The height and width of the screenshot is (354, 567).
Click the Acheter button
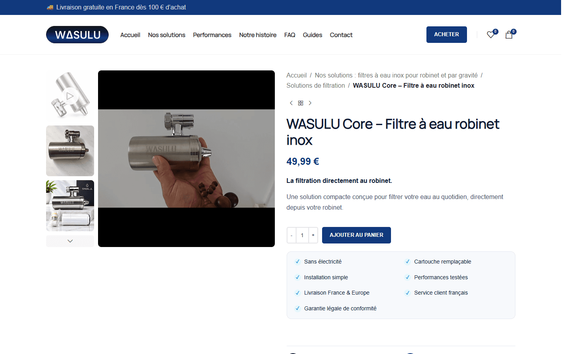pyautogui.click(x=447, y=35)
